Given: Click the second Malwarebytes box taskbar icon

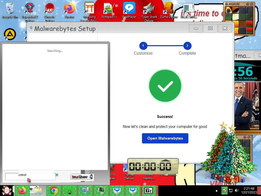Looking at the screenshot, I should (133, 190).
